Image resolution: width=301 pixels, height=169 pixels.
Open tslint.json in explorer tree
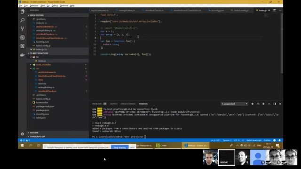[x=41, y=118]
